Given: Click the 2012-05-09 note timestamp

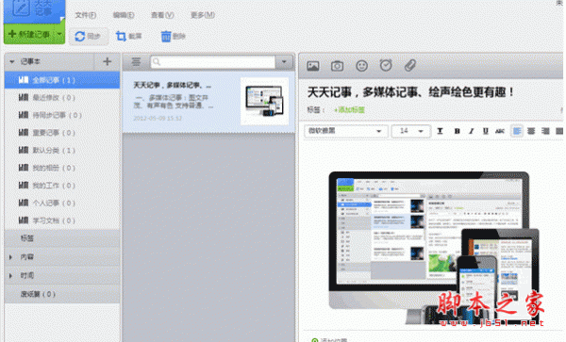Looking at the screenshot, I should click(x=158, y=118).
